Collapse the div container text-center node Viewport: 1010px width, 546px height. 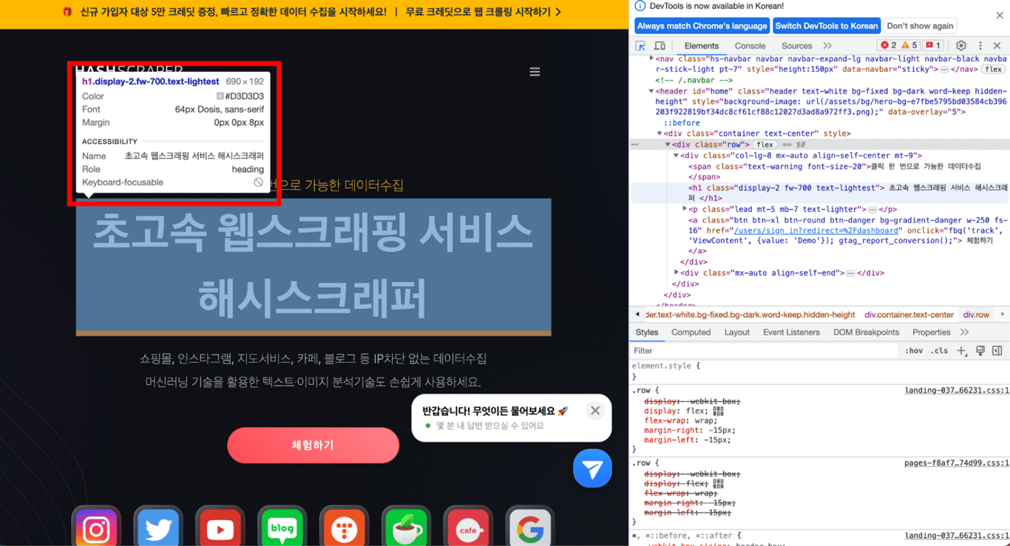pyautogui.click(x=660, y=134)
